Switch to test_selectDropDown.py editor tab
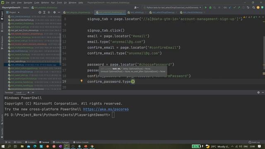 tap(163, 12)
